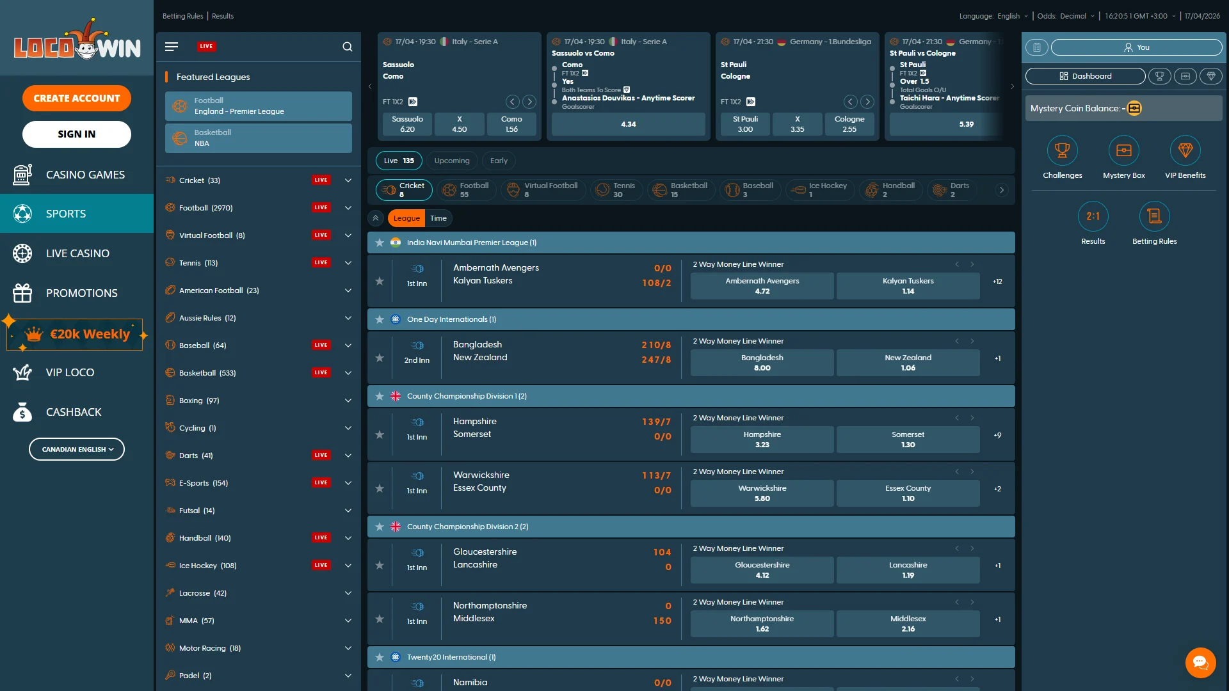Viewport: 1229px width, 691px height.
Task: Favorite the Bangladesh vs New Zealand match
Action: tap(380, 358)
